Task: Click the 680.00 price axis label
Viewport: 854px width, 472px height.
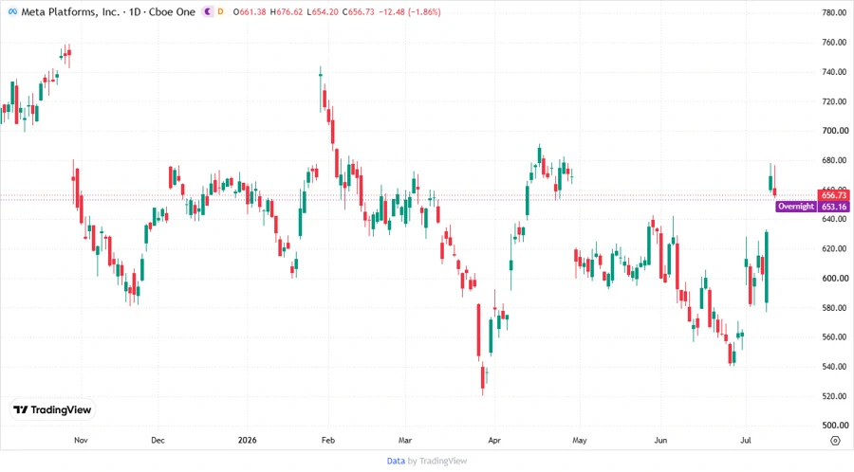Action: [x=834, y=160]
